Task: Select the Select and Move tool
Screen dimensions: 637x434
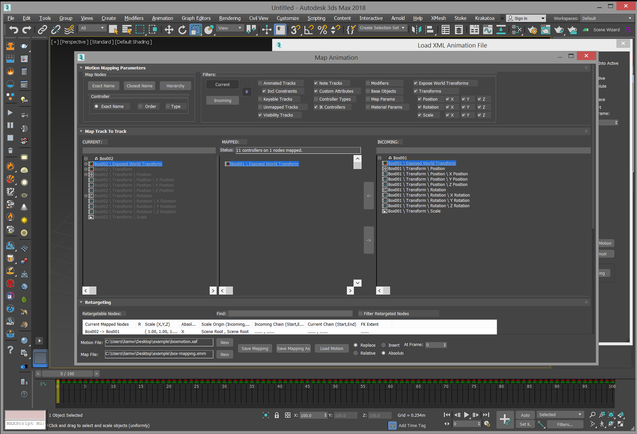Action: 169,30
